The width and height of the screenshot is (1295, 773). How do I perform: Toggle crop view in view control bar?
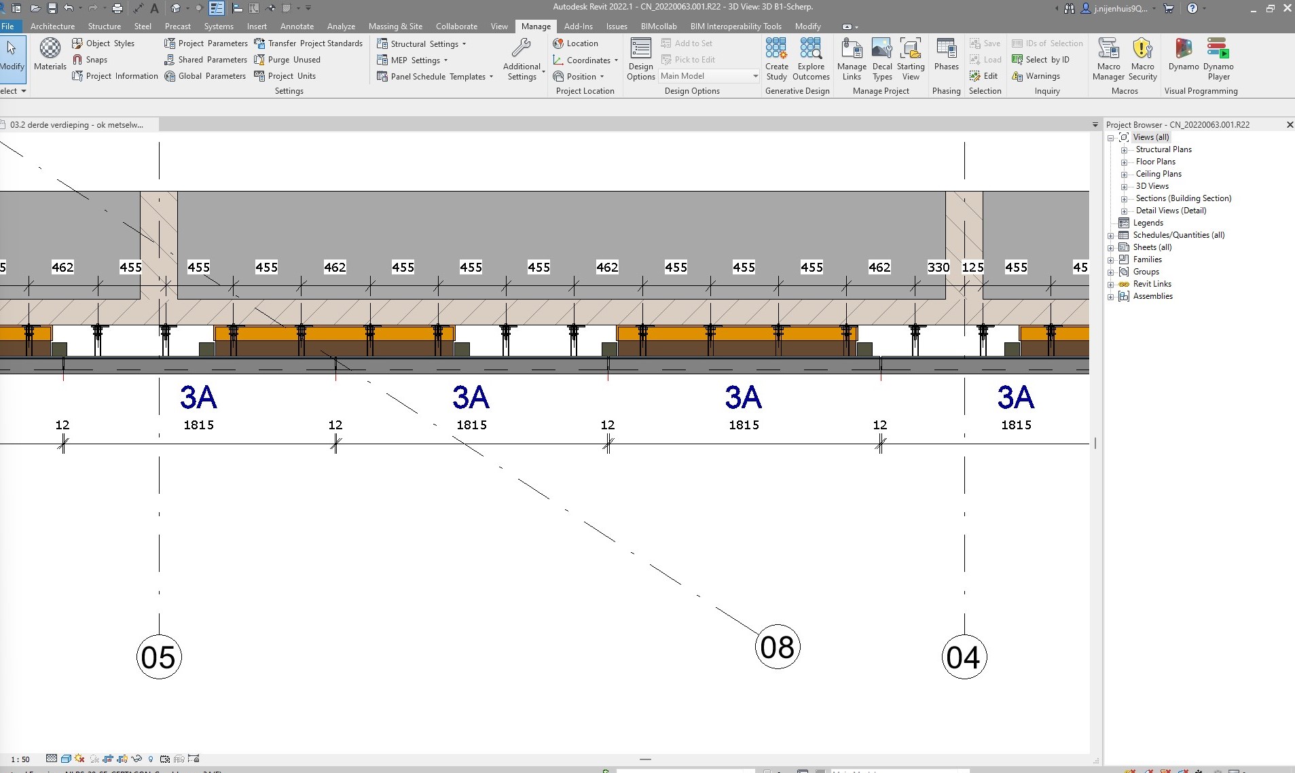tap(108, 759)
